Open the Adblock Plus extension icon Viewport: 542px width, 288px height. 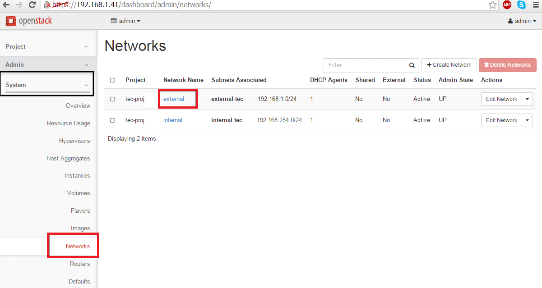pos(507,5)
